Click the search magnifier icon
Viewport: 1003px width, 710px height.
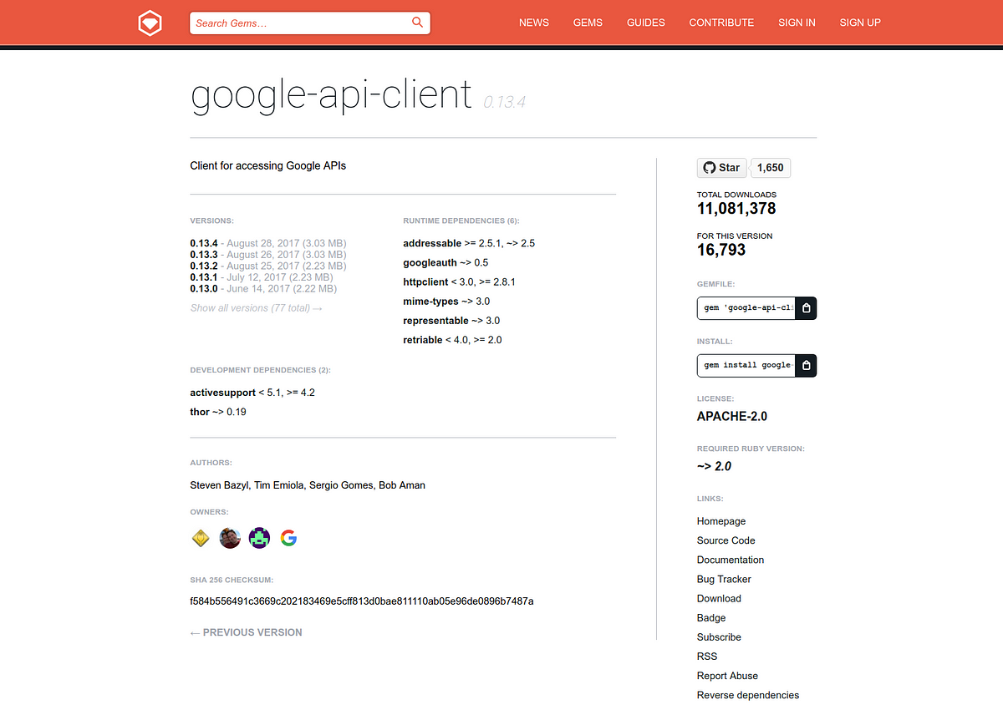pos(417,23)
